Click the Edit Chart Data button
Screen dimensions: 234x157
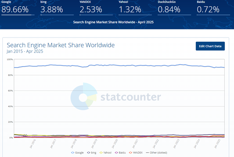click(x=210, y=46)
